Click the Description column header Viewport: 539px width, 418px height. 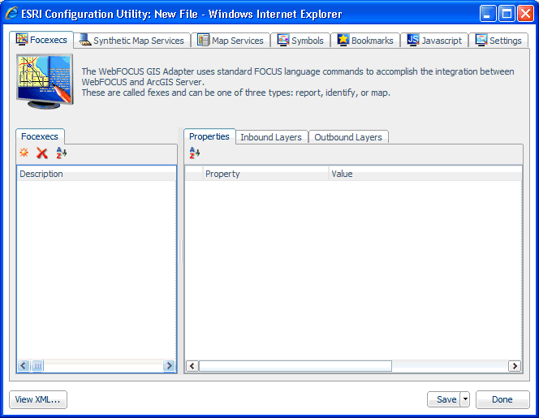(x=97, y=174)
